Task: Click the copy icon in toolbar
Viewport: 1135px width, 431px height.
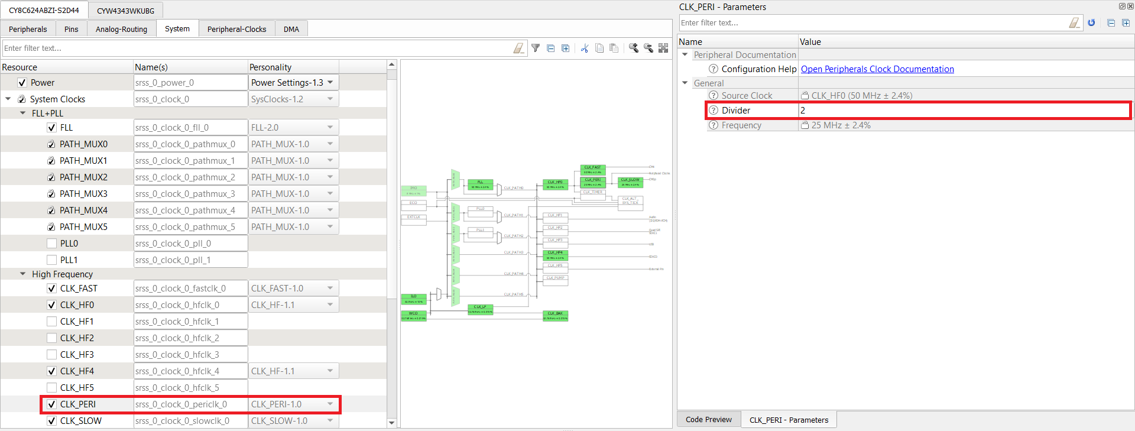Action: (599, 48)
